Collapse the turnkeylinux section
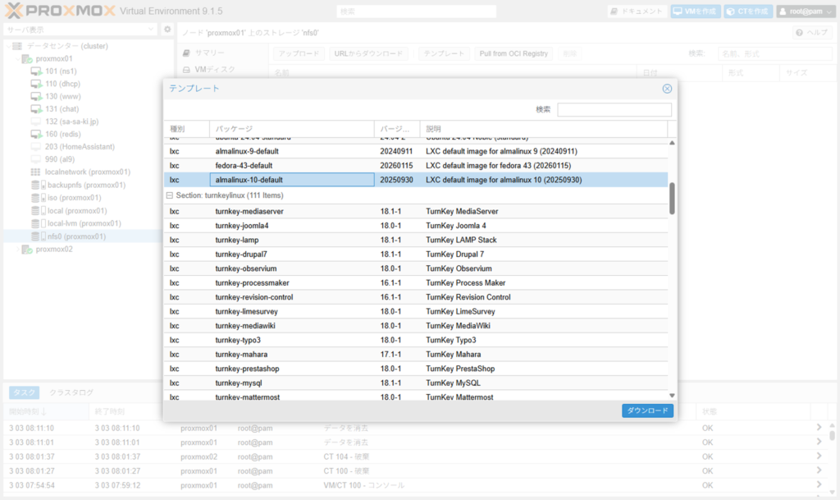The width and height of the screenshot is (840, 500). [170, 196]
